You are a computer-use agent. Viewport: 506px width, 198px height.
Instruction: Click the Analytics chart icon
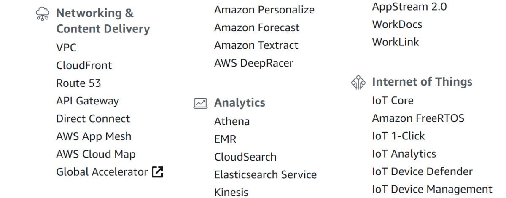coord(200,103)
